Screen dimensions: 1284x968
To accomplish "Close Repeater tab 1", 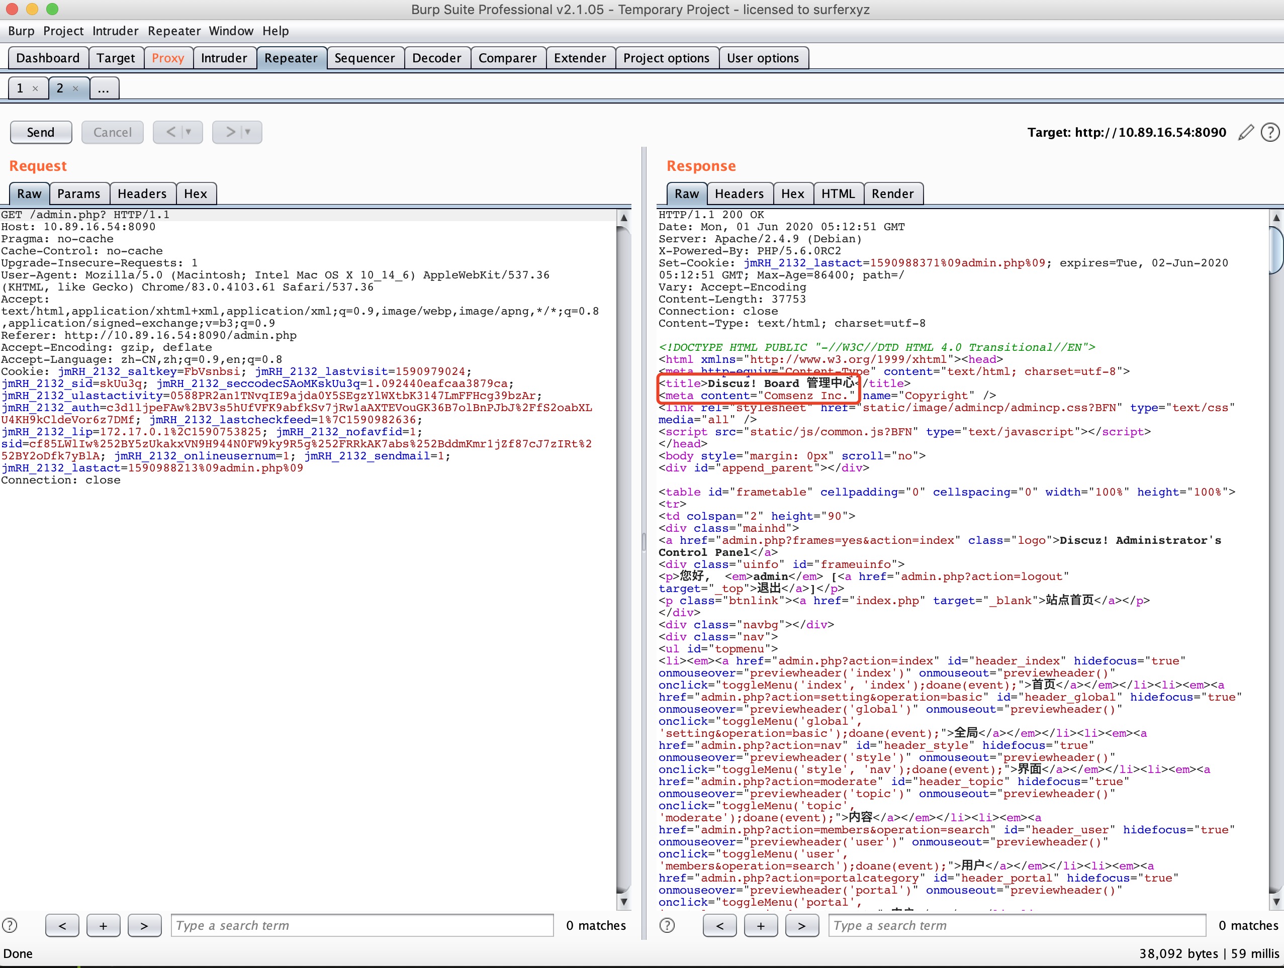I will (x=35, y=89).
